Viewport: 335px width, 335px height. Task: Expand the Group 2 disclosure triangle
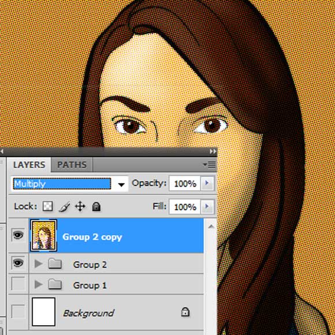click(x=38, y=263)
